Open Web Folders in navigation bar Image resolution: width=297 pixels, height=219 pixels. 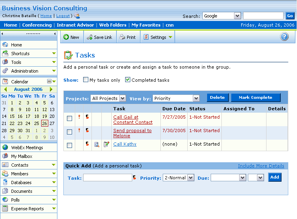coord(113,25)
